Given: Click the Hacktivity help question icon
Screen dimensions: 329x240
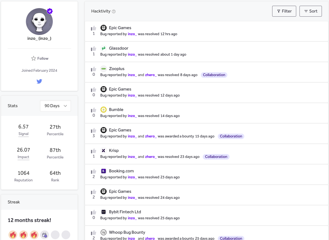Looking at the screenshot, I should (x=114, y=11).
